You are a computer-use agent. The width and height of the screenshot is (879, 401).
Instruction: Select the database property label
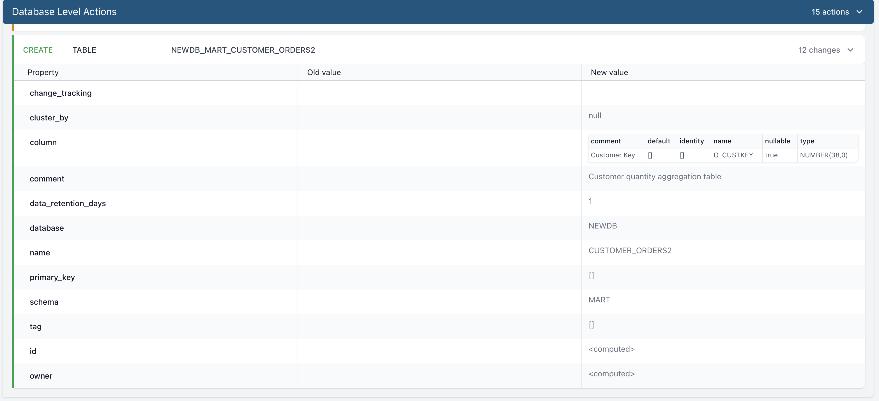pyautogui.click(x=47, y=228)
